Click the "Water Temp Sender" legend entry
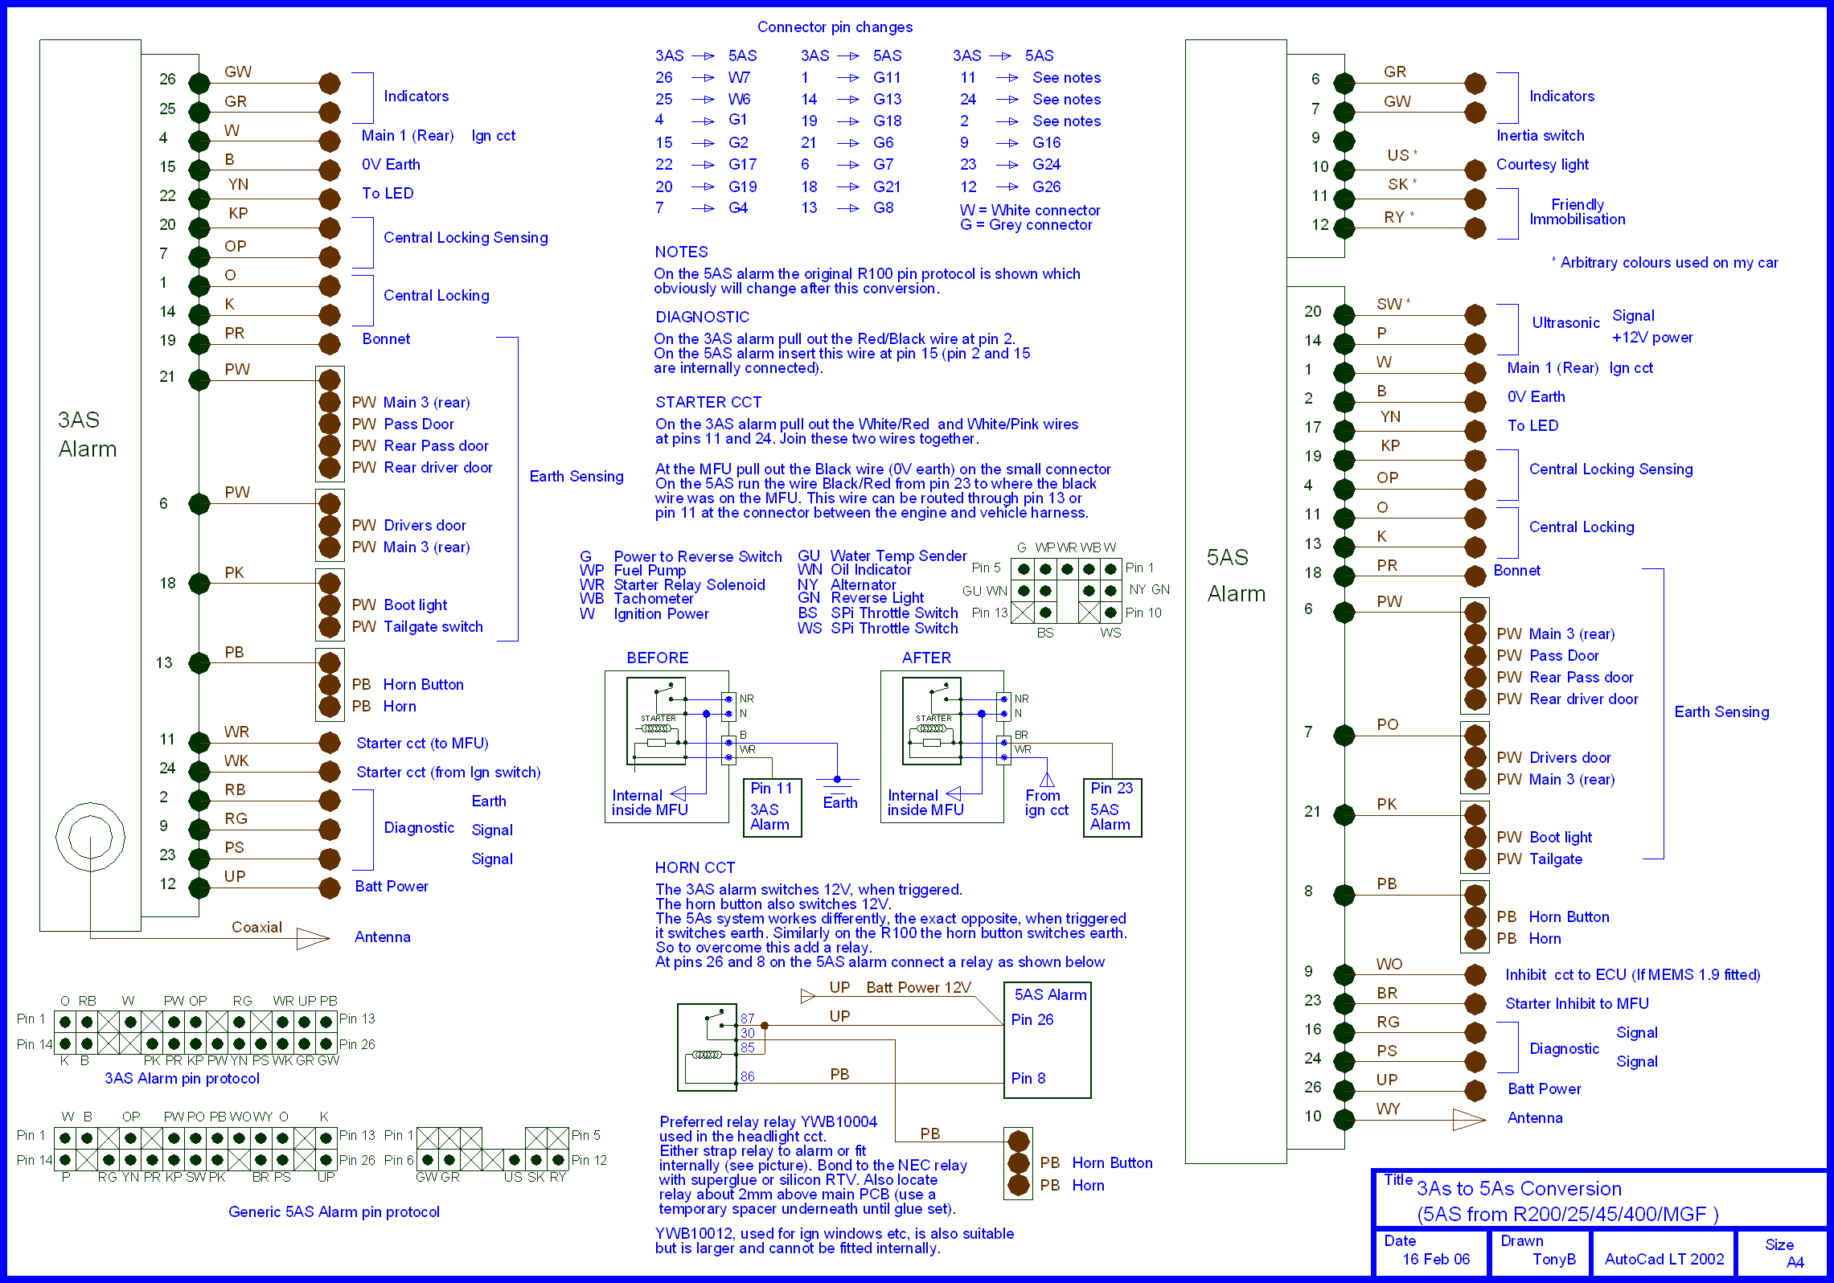The image size is (1834, 1283). 898,556
